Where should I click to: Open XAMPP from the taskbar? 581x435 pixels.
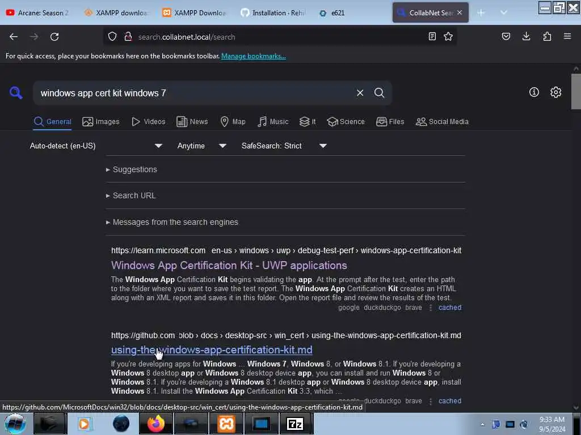click(226, 424)
